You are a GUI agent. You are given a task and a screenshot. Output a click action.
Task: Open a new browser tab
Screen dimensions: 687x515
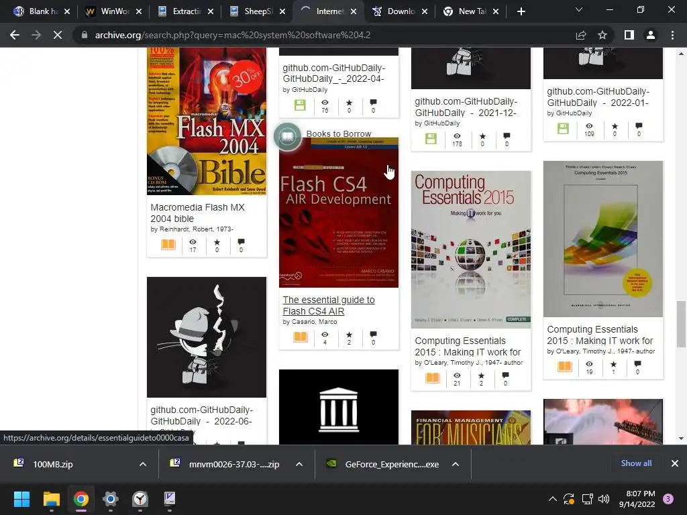point(521,11)
